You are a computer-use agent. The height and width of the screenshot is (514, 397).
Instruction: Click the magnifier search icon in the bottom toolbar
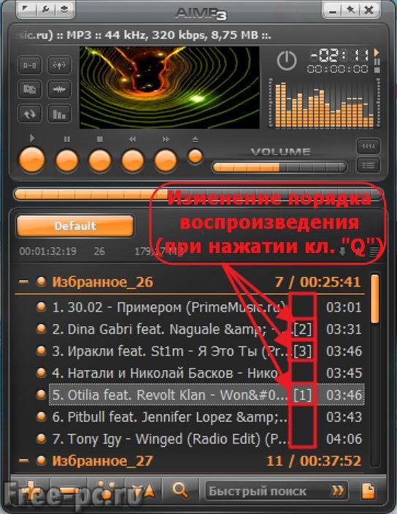[180, 491]
